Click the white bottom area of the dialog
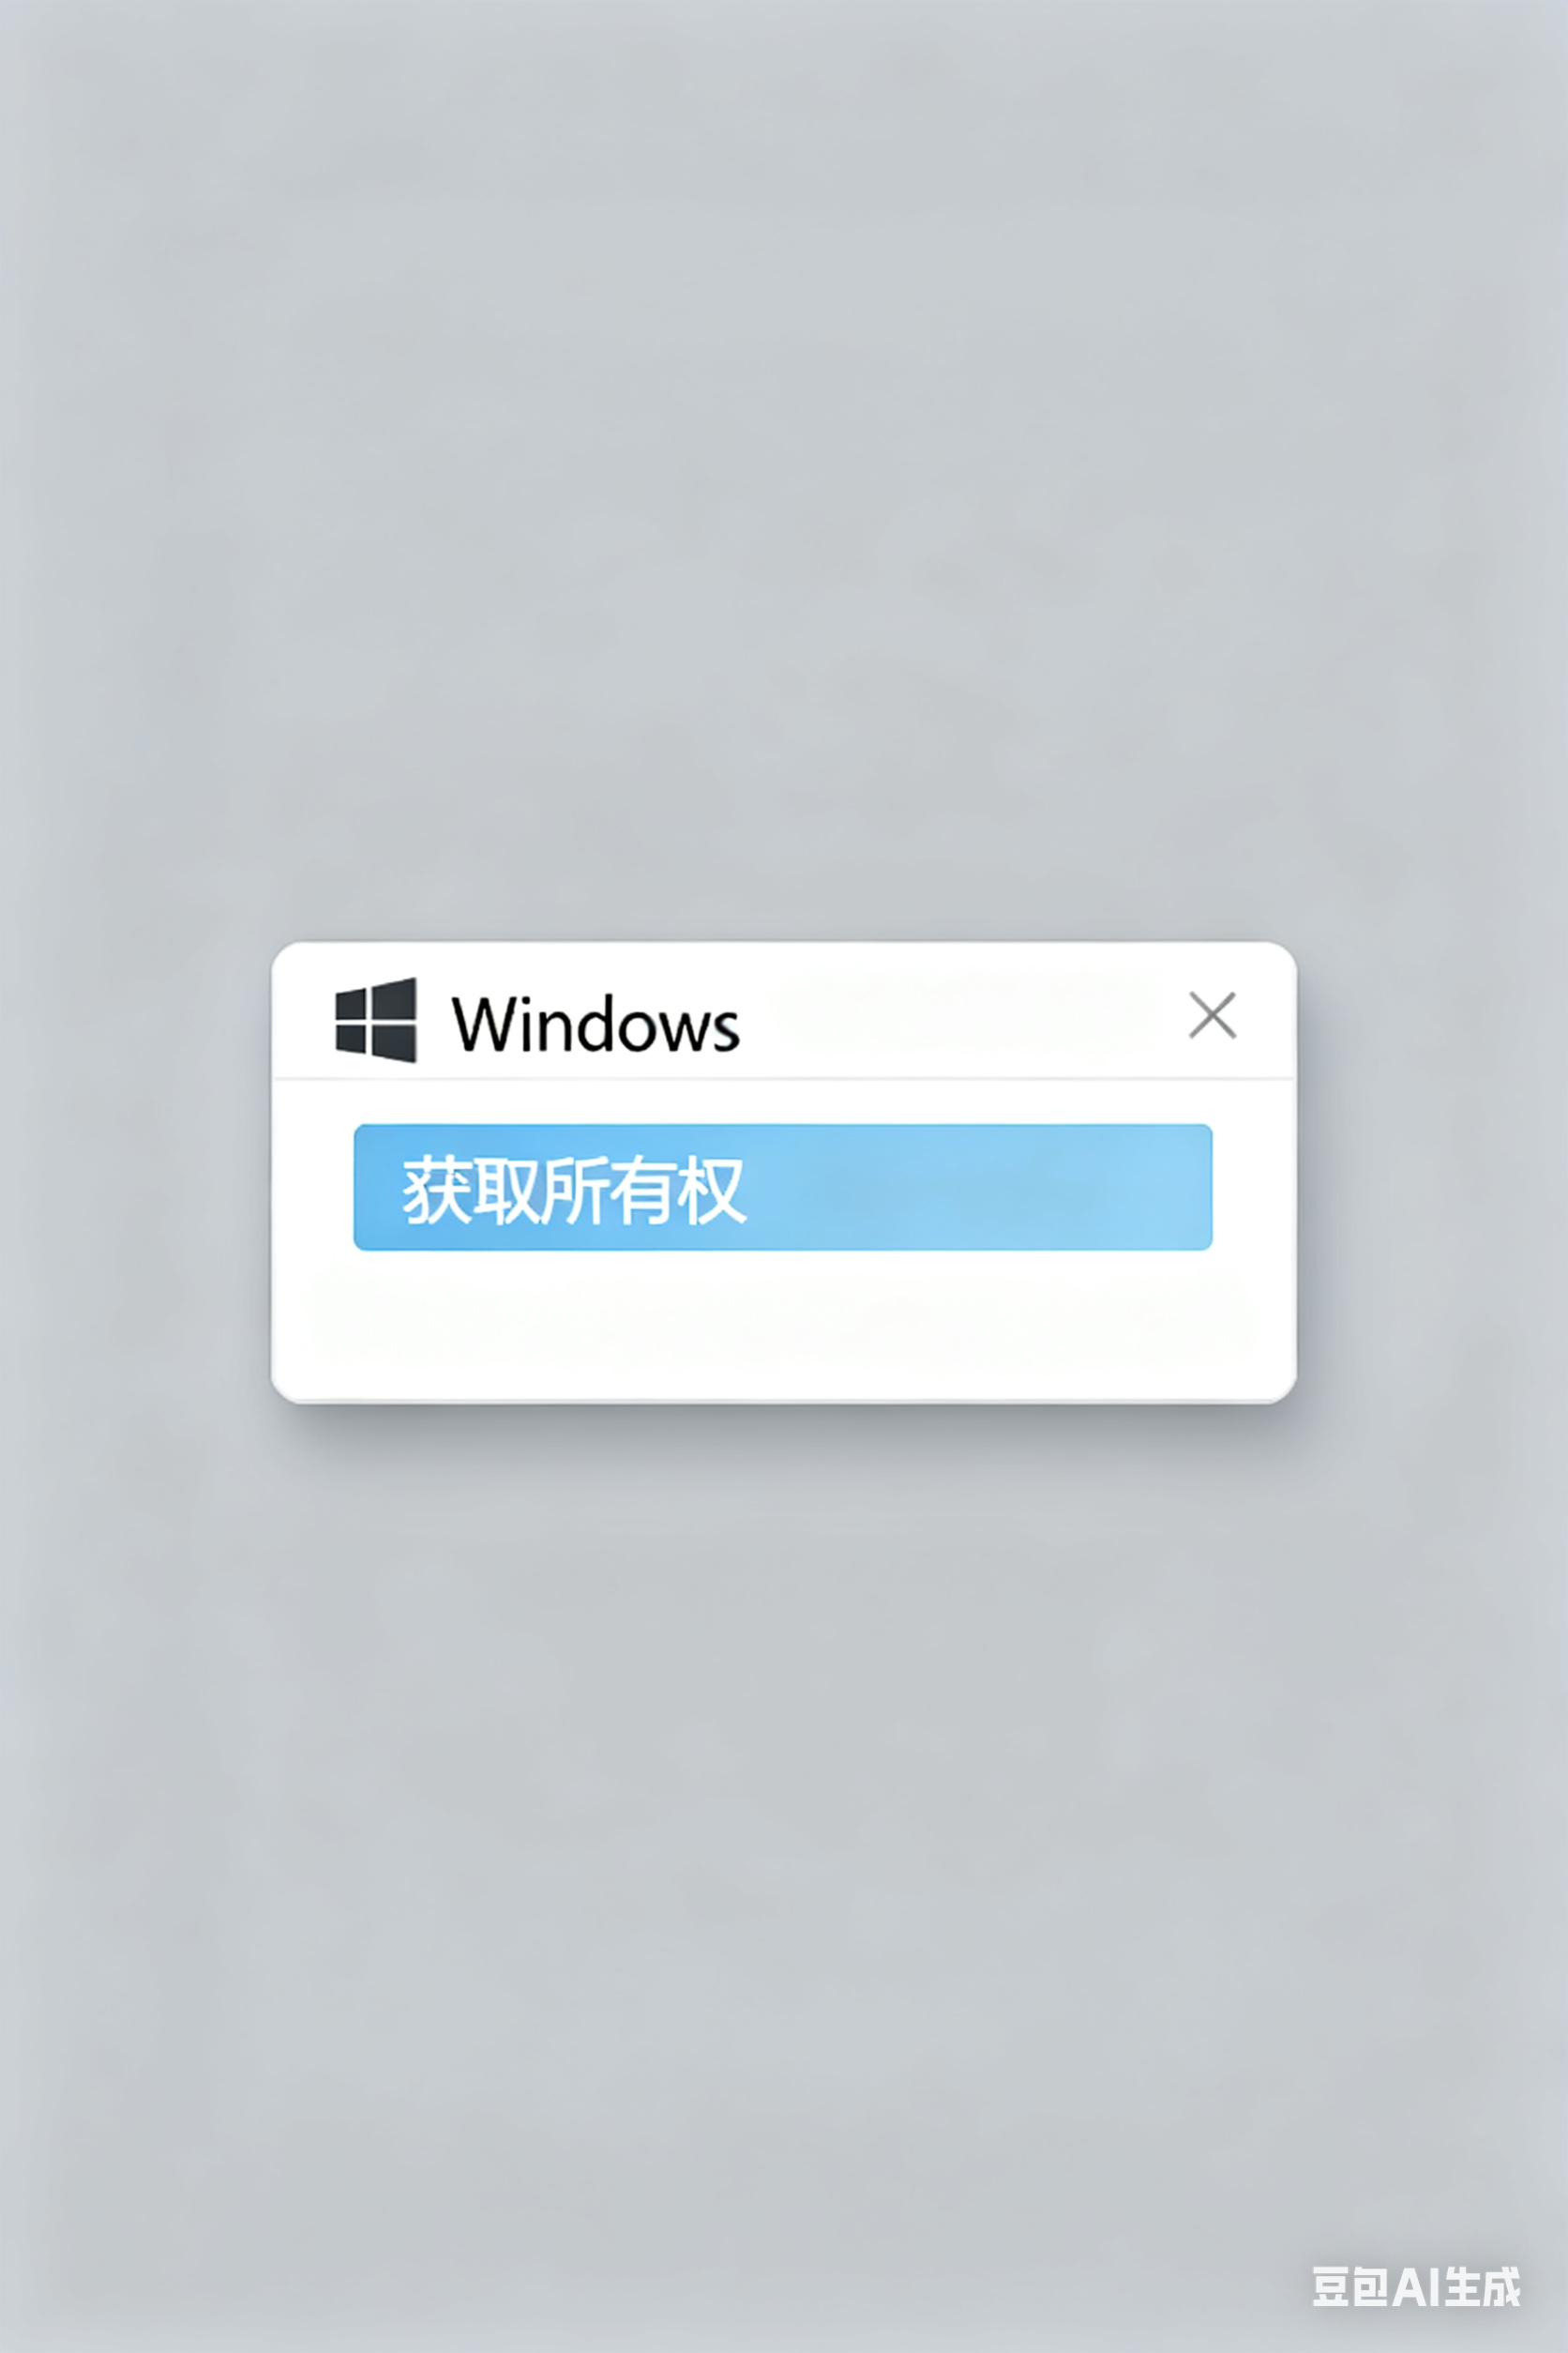 click(x=783, y=1323)
